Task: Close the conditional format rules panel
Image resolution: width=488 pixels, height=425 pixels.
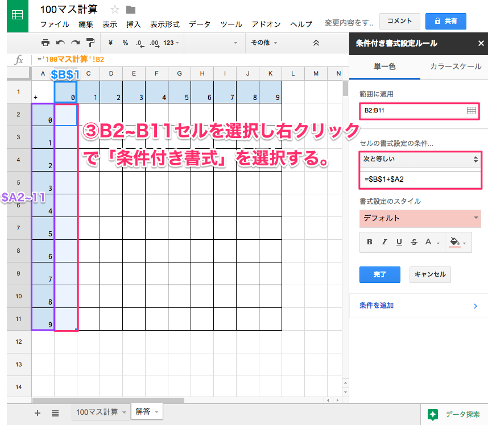Action: pos(481,43)
